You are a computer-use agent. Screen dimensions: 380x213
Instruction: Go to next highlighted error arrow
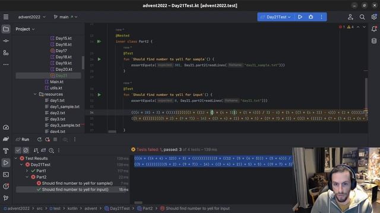coord(364,27)
